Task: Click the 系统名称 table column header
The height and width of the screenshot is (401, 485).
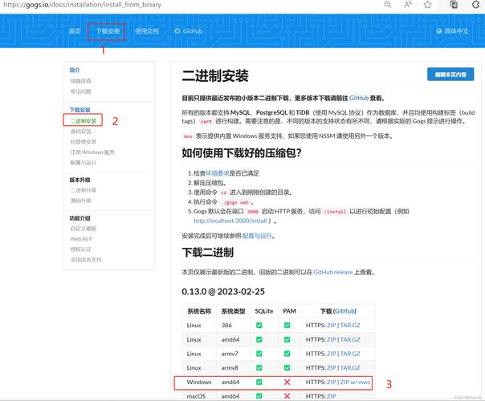Action: [x=199, y=311]
